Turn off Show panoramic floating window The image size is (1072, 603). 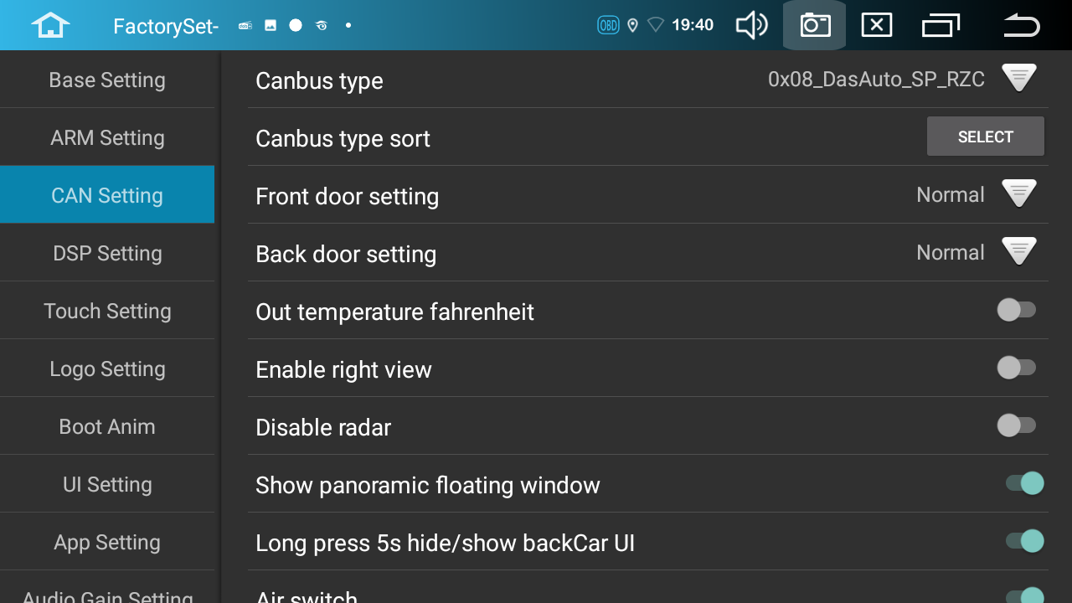pos(1025,483)
